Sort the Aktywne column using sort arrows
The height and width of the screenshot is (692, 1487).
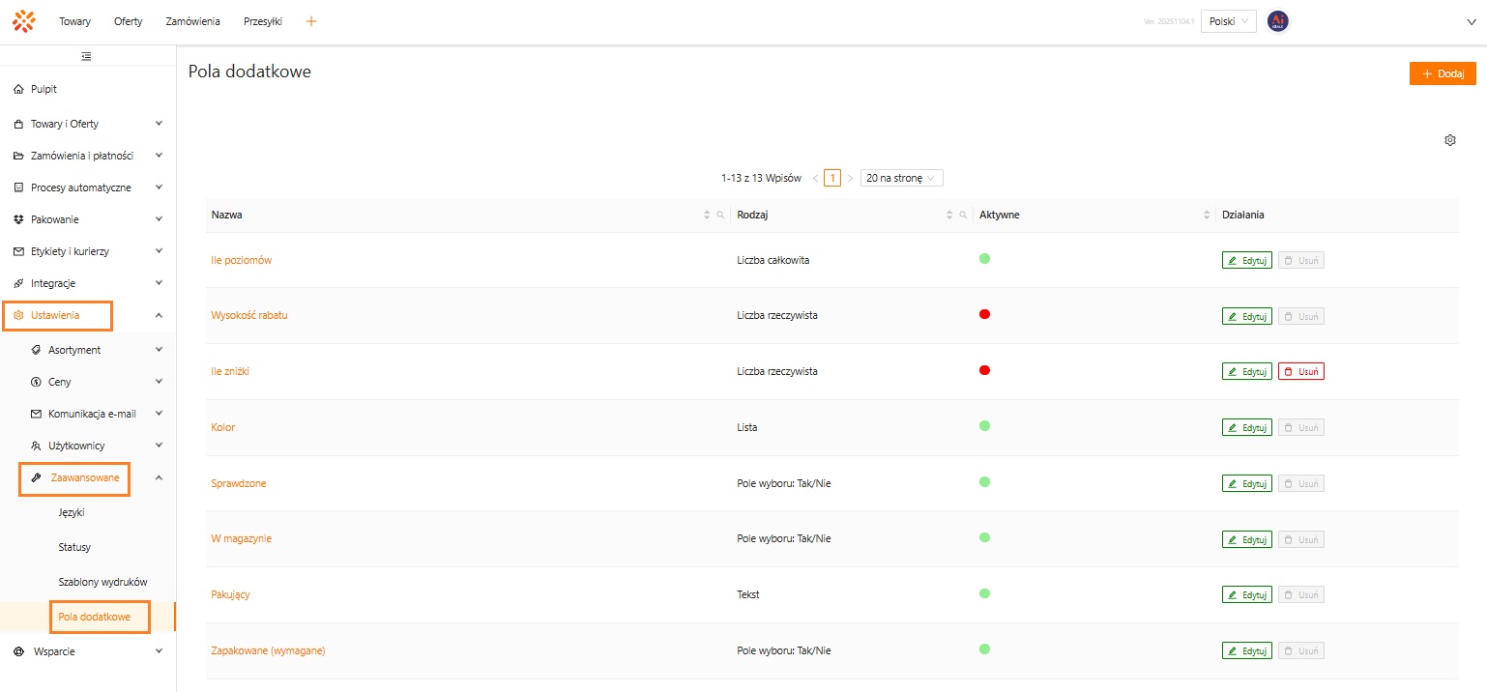tap(1206, 216)
